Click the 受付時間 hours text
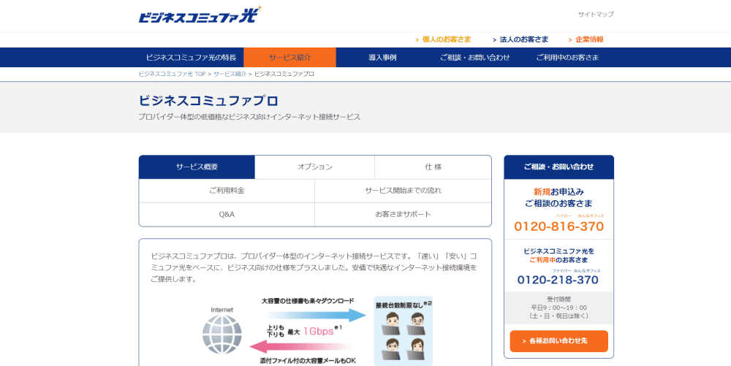 coord(558,308)
